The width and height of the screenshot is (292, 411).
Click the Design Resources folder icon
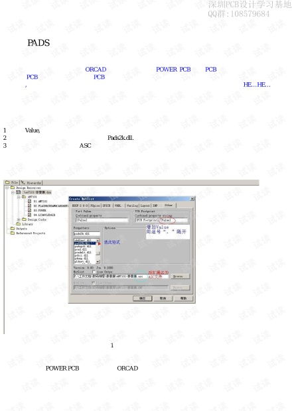(x=13, y=188)
